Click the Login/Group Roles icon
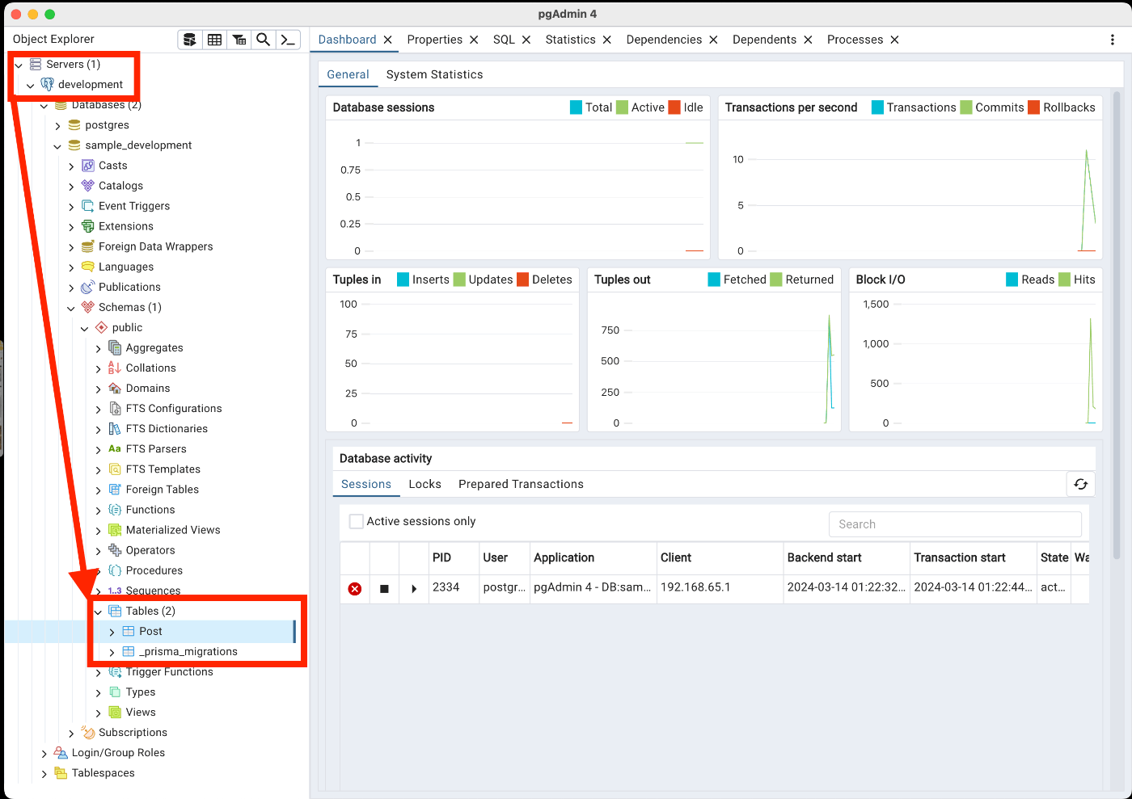 61,752
